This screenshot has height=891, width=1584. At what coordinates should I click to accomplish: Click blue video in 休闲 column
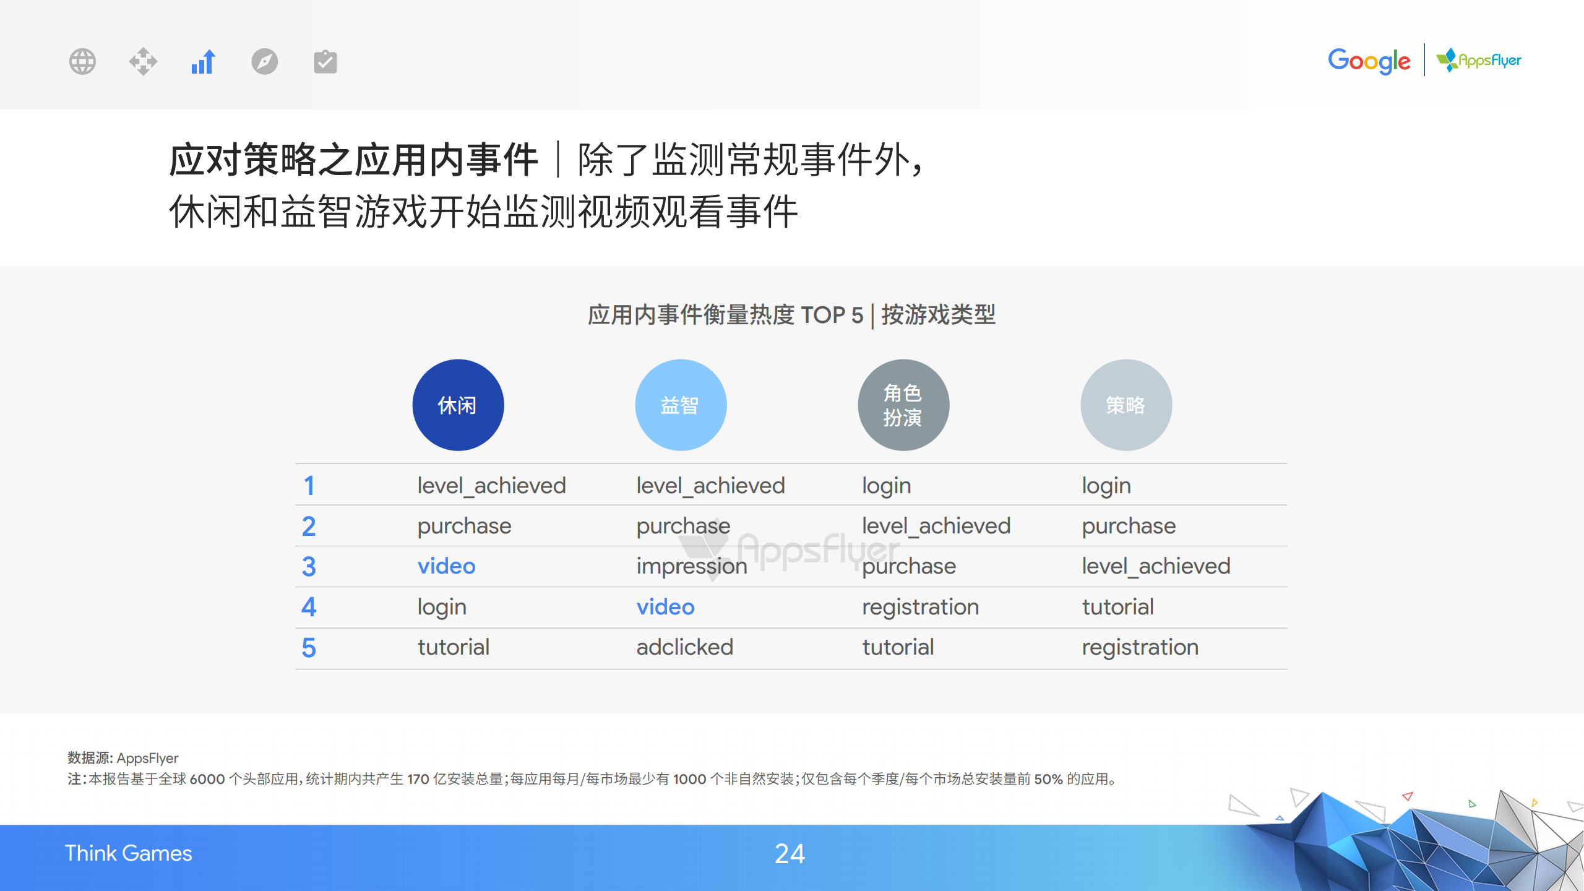[446, 566]
